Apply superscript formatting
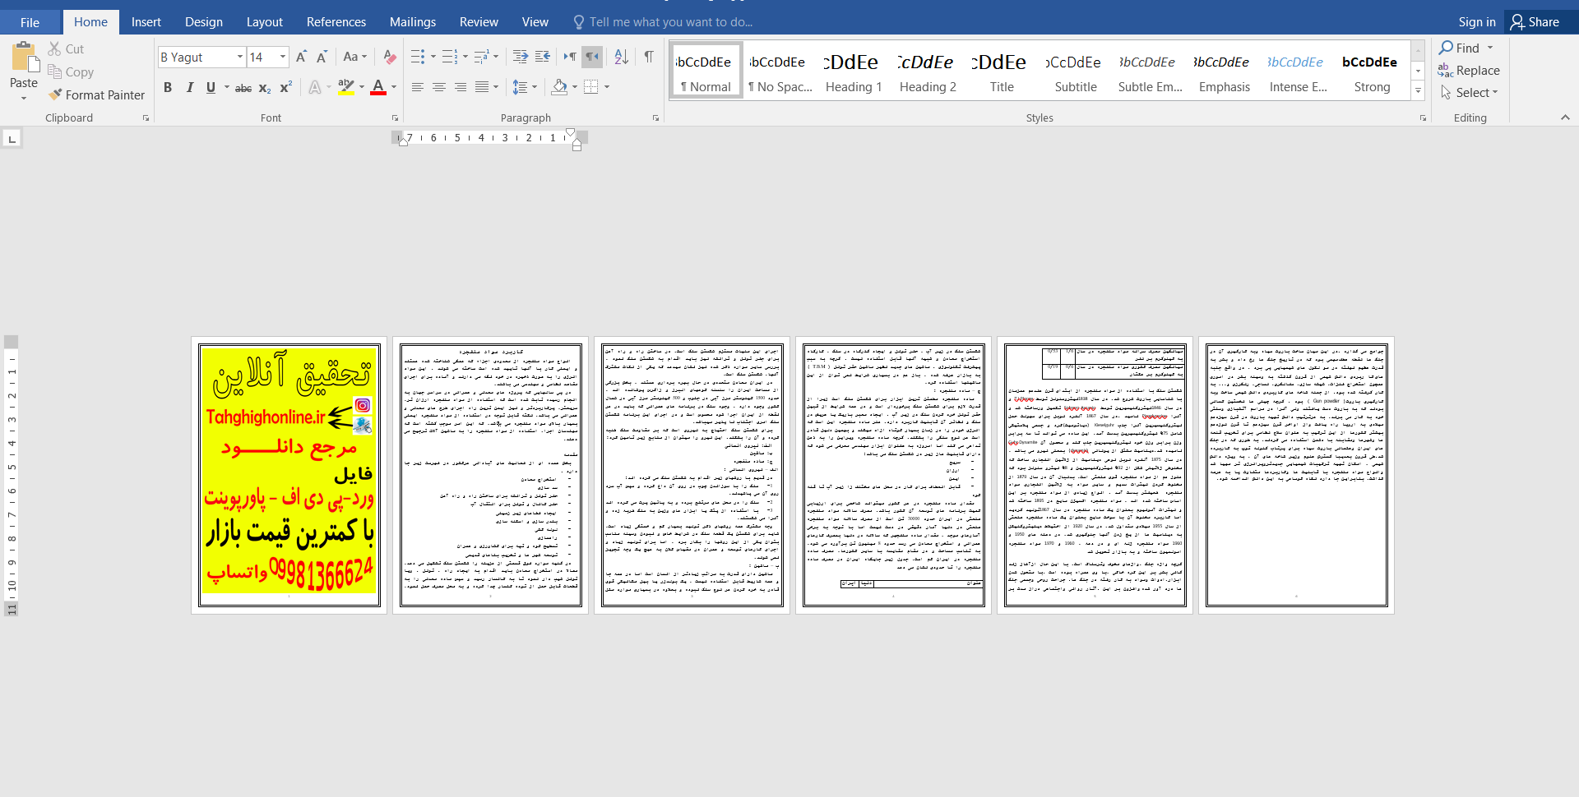1579x797 pixels. point(286,87)
